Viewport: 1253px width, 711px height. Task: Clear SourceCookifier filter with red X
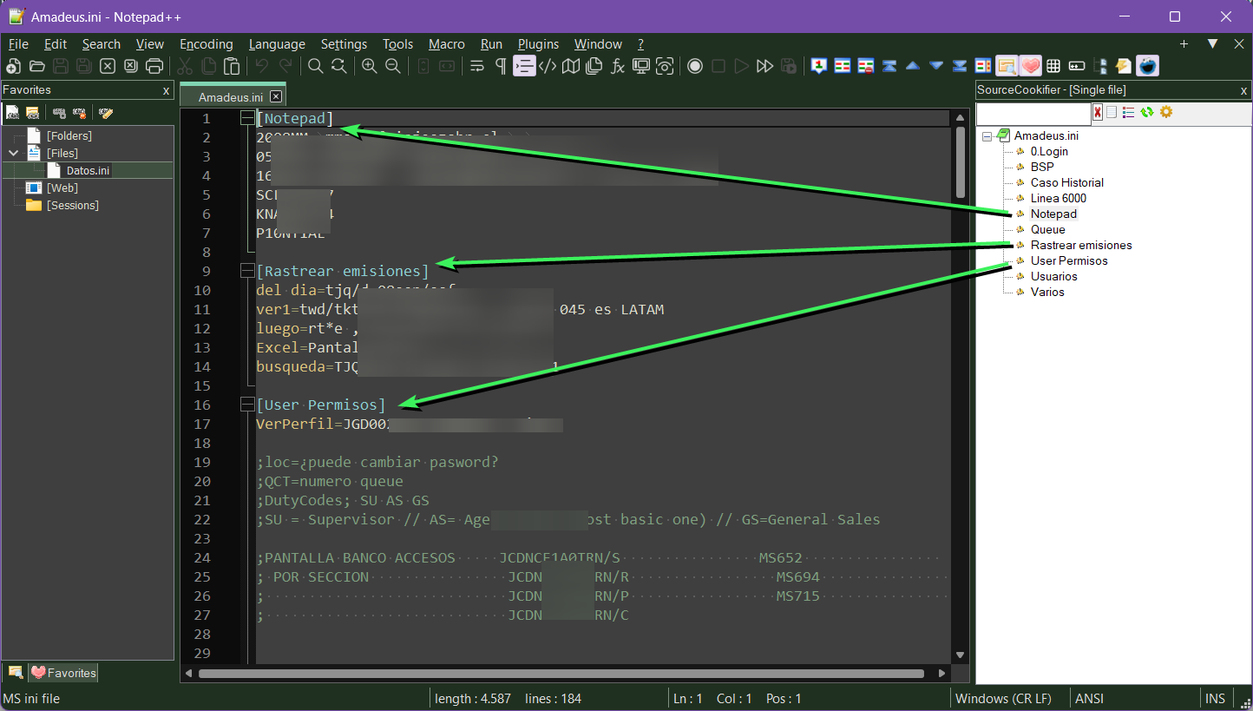coord(1098,112)
